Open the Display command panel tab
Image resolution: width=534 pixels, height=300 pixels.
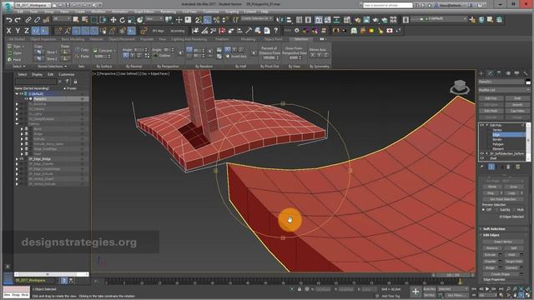pos(516,73)
